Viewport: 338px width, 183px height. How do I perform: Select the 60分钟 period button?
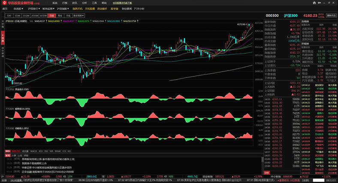pyautogui.click(x=42, y=15)
